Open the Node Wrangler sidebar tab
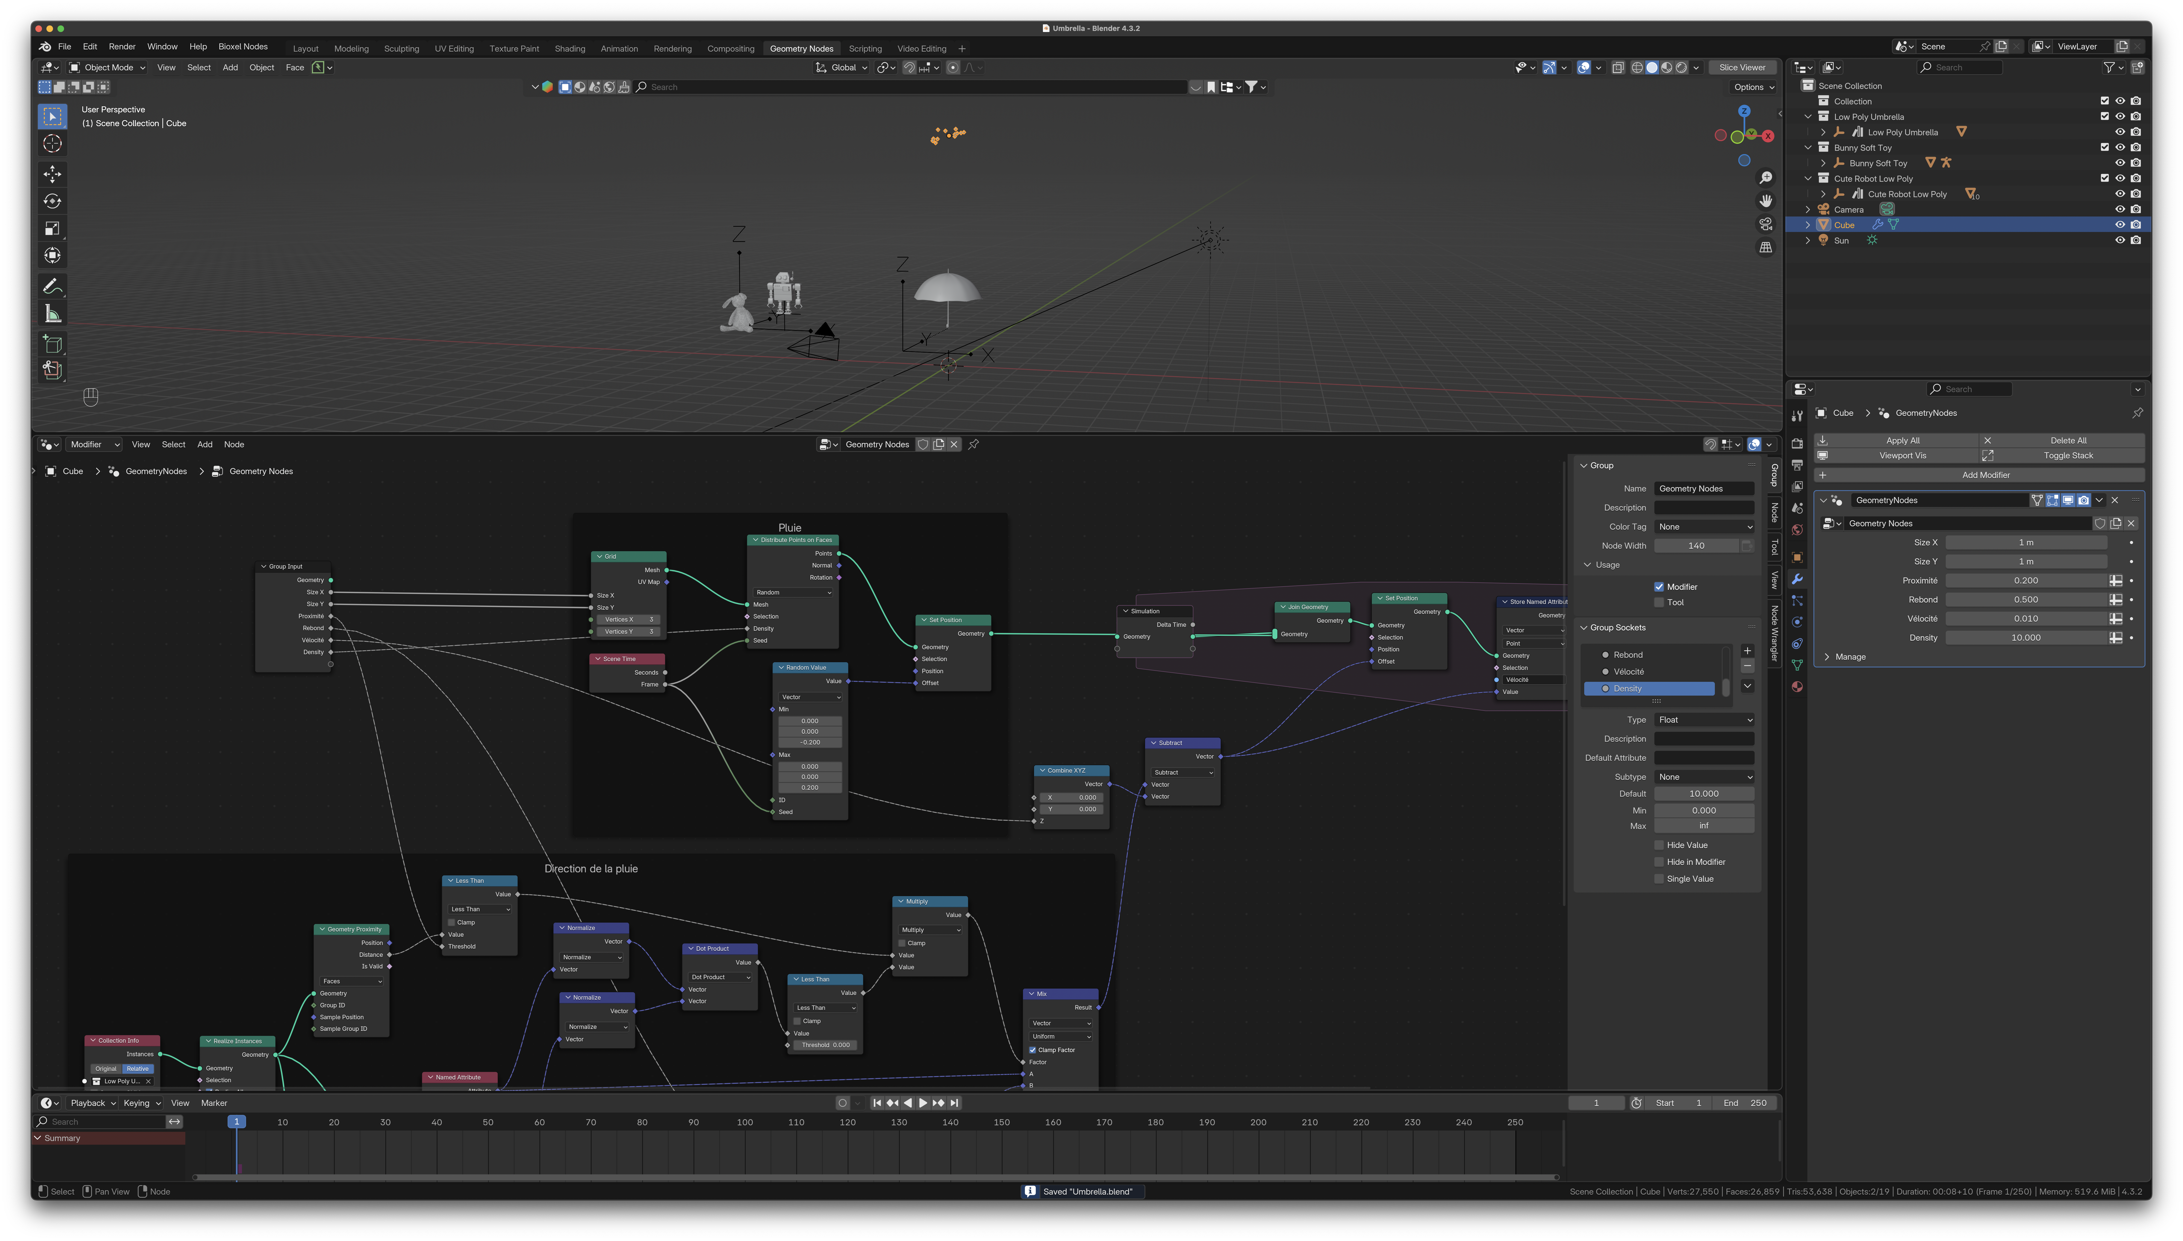Screen dimensions: 2183x1241 point(1775,633)
